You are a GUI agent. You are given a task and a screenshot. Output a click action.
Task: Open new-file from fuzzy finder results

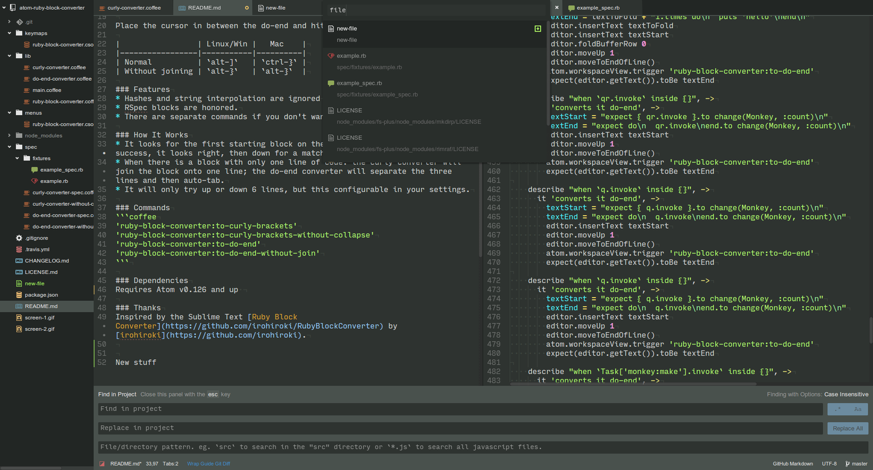[x=435, y=34]
